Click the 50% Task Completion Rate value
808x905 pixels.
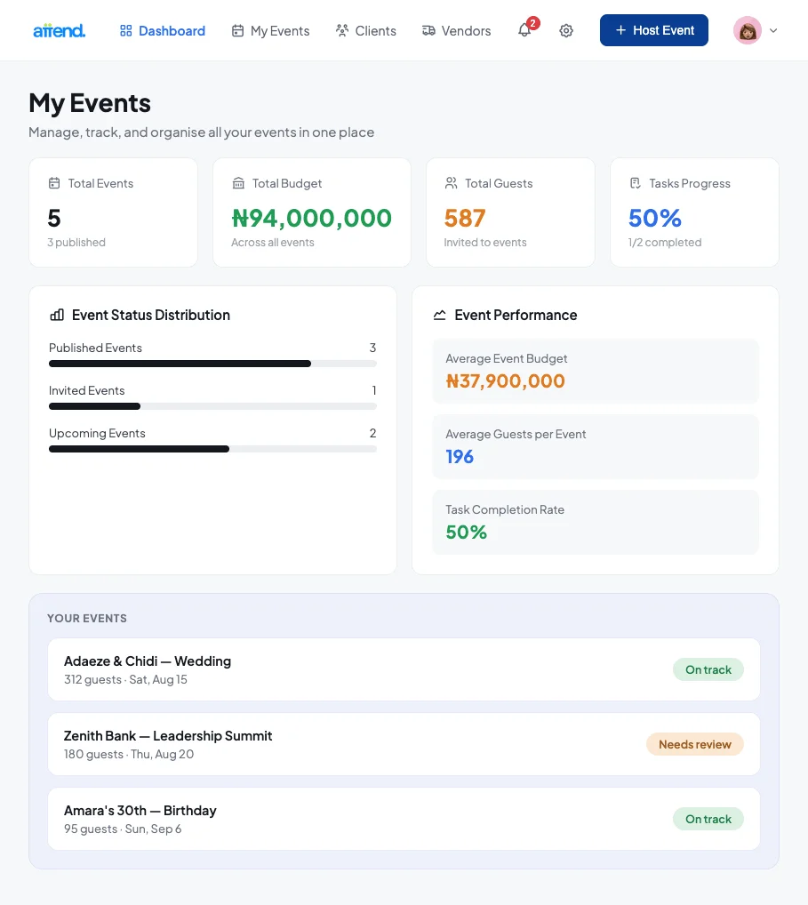tap(467, 533)
